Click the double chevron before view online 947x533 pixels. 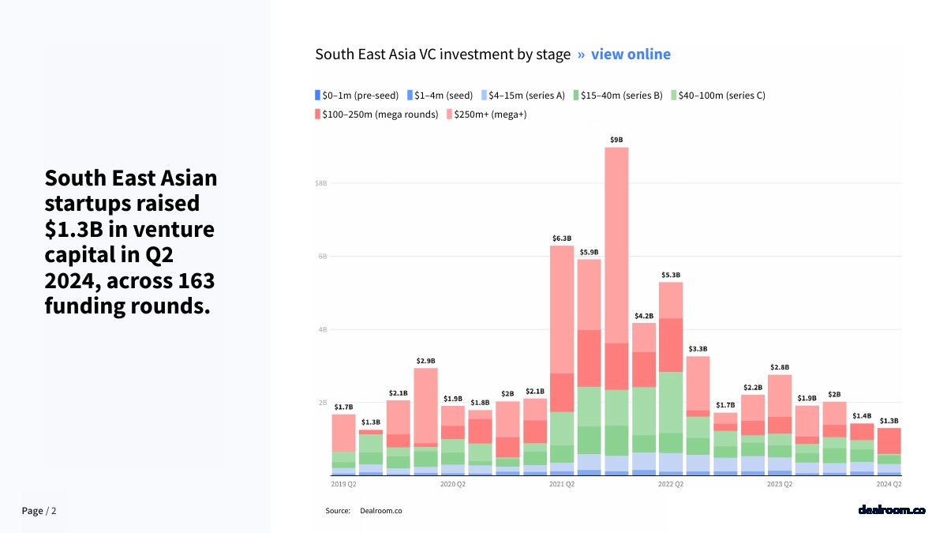[581, 54]
